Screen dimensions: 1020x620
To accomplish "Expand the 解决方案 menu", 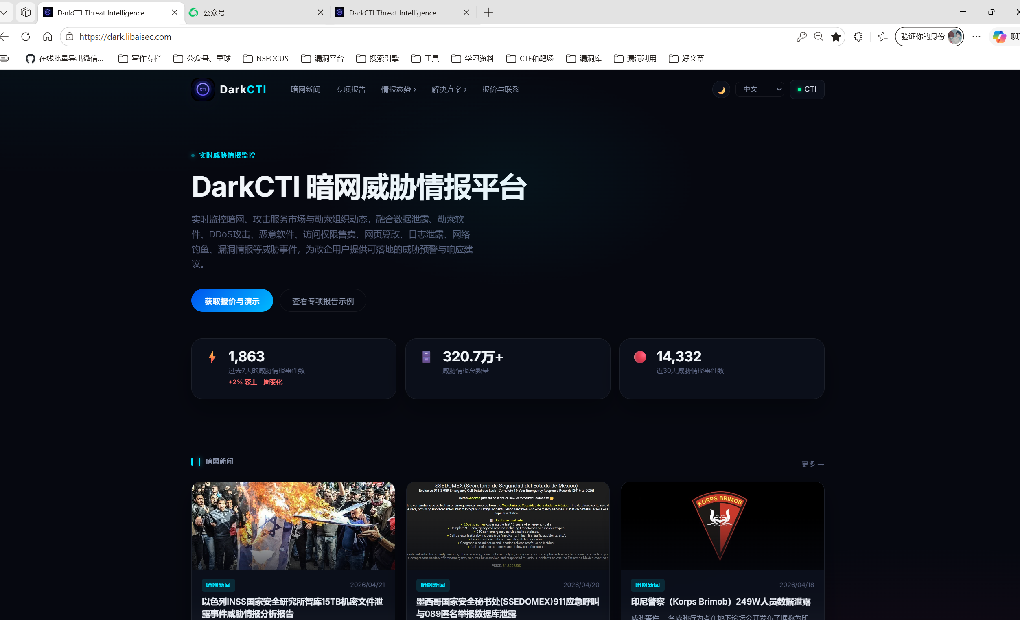I will [x=449, y=89].
